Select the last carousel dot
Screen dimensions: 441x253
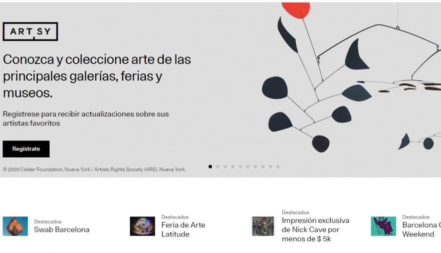pos(278,166)
